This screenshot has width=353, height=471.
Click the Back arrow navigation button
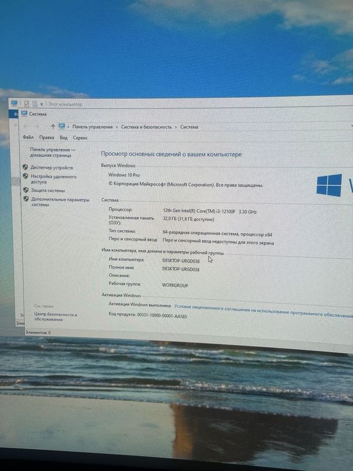(x=25, y=126)
